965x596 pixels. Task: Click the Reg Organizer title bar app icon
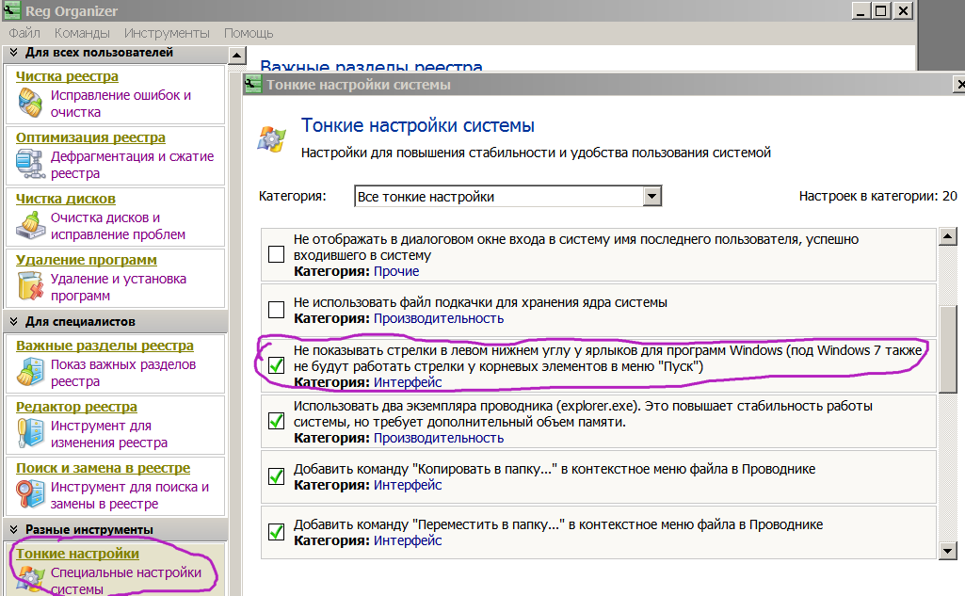(11, 10)
